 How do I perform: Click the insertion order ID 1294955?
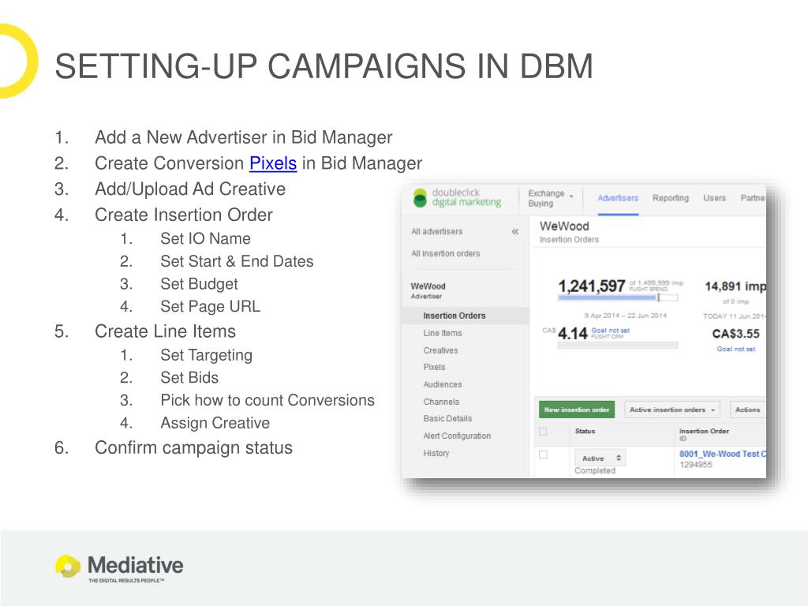696,465
